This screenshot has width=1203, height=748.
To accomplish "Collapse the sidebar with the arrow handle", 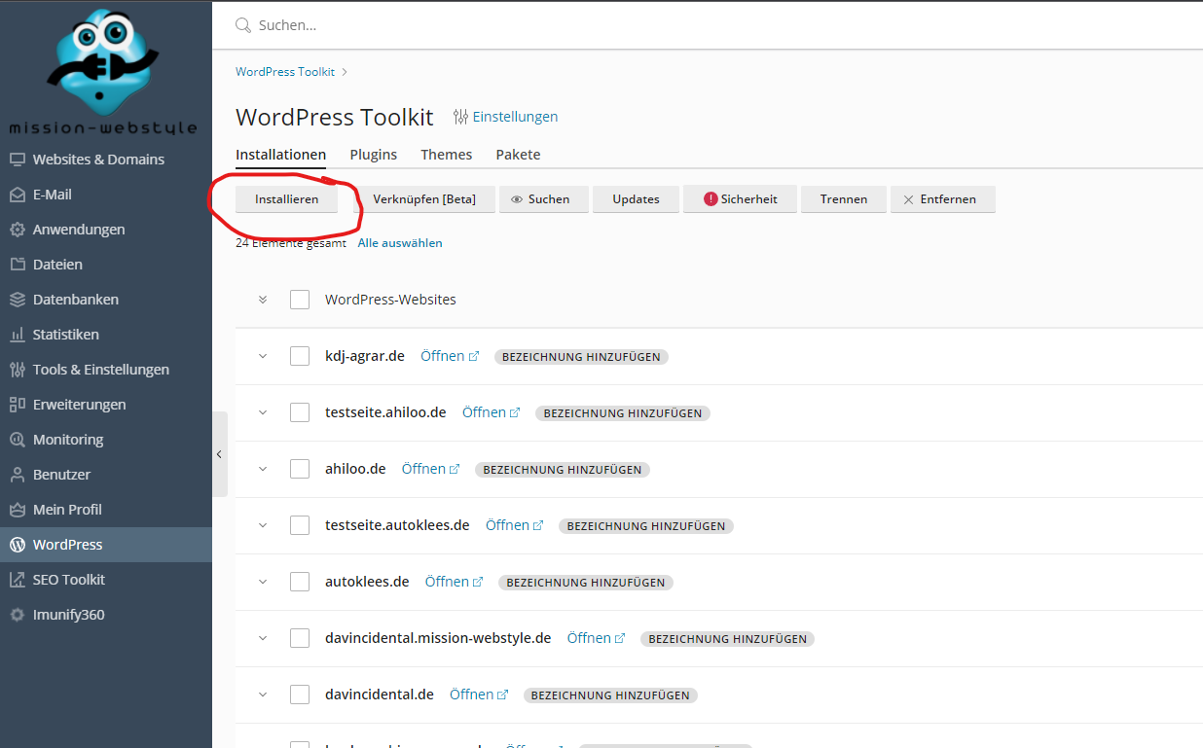I will pyautogui.click(x=219, y=454).
